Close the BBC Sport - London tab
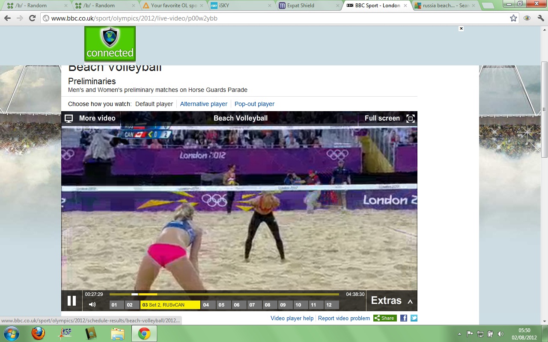Screen dimensions: 548x342 tap(405, 6)
